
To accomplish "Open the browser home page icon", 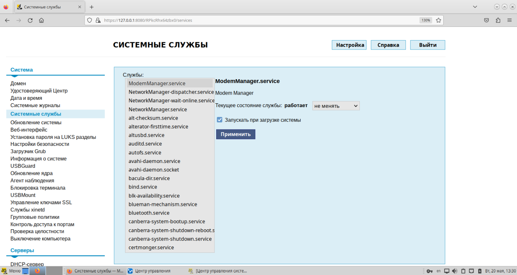I will 41,20.
